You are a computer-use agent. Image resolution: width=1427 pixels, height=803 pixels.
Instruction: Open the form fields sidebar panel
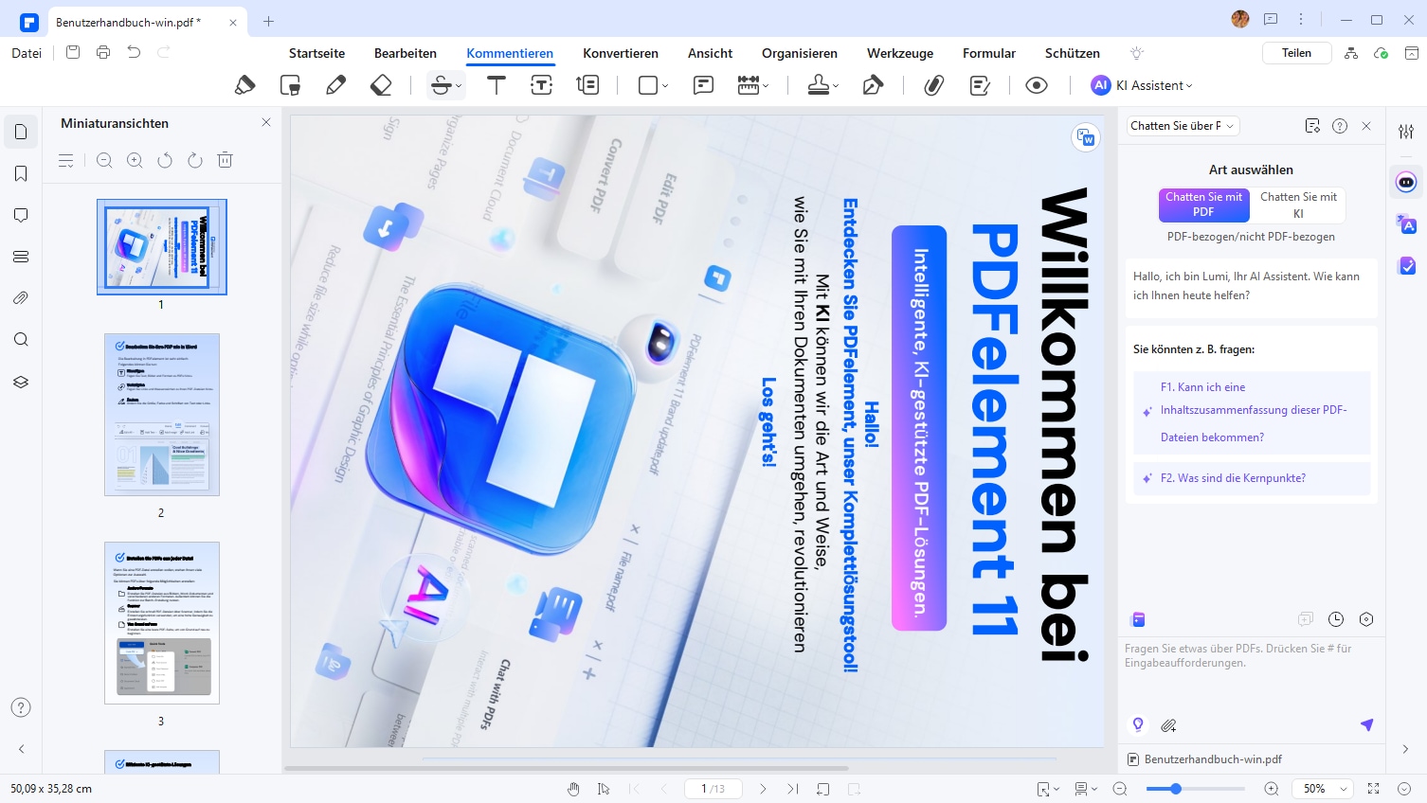(21, 257)
